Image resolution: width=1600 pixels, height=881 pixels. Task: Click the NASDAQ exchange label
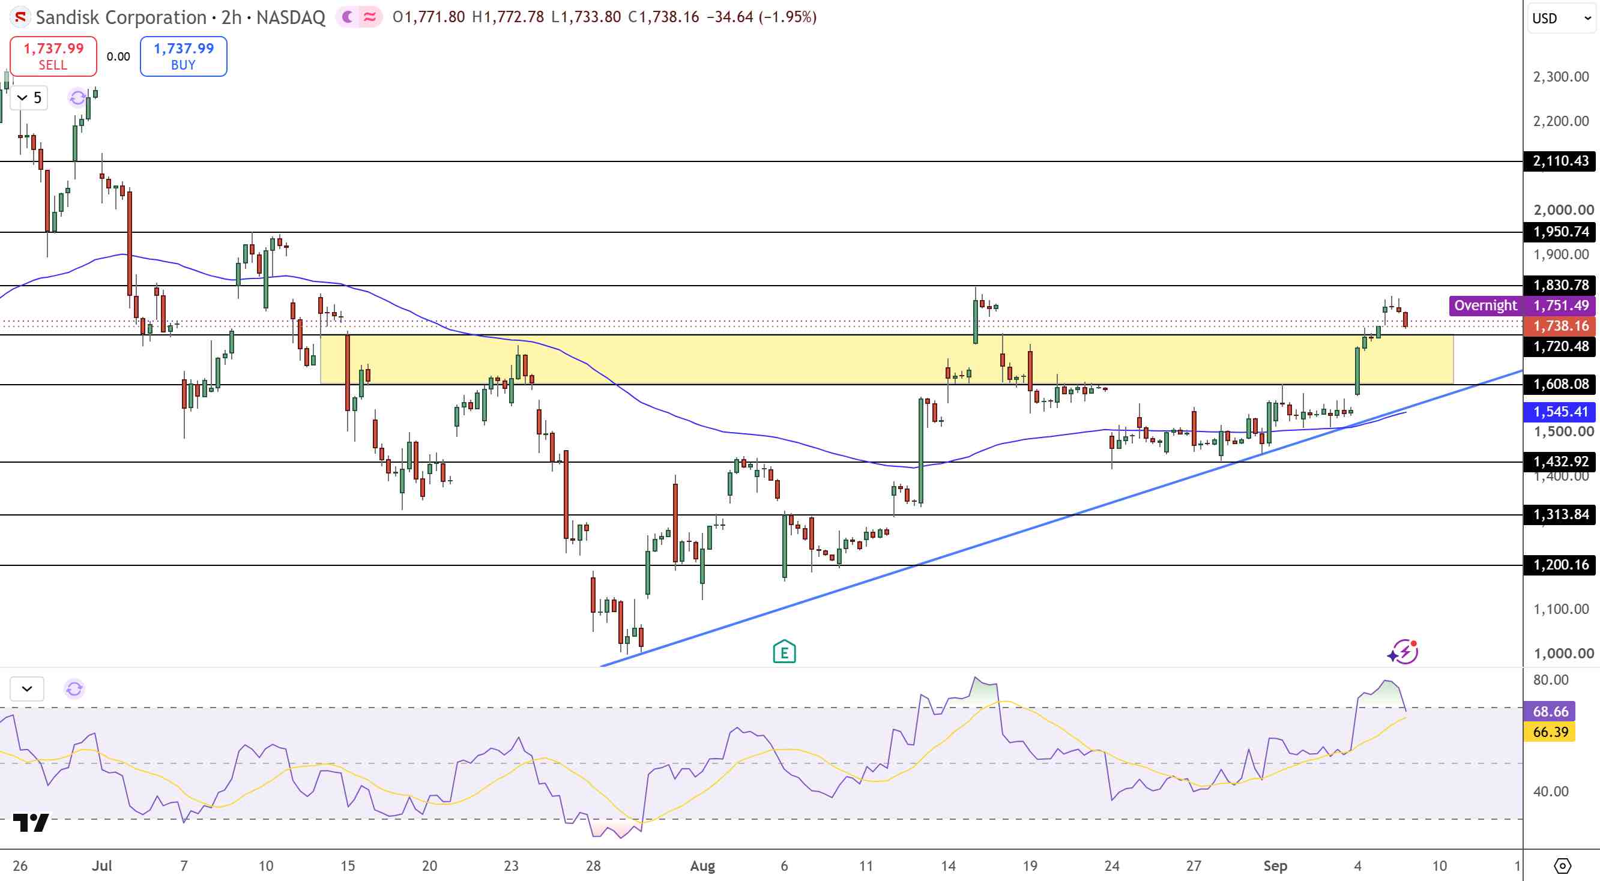point(291,17)
